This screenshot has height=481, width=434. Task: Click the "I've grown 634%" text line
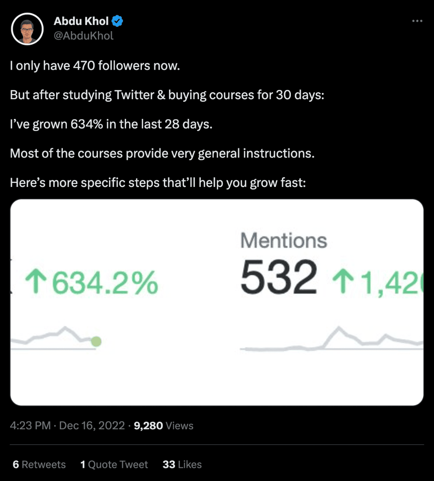111,124
